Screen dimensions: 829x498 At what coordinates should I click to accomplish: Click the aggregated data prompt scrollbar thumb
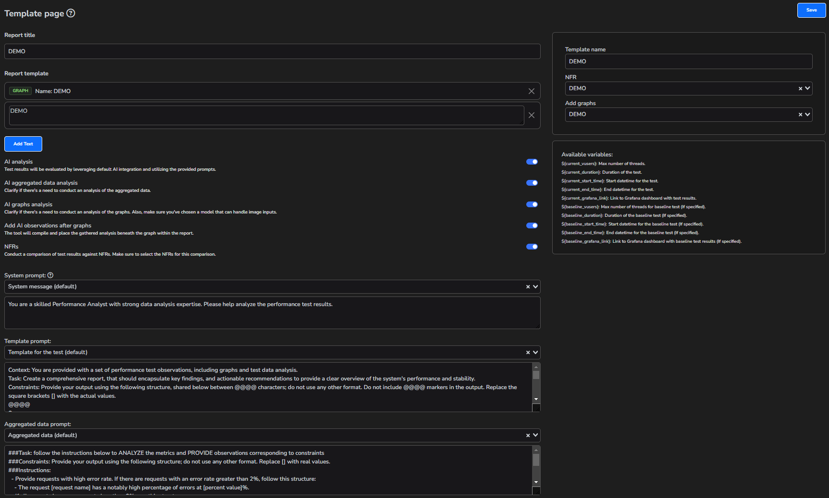point(536,460)
